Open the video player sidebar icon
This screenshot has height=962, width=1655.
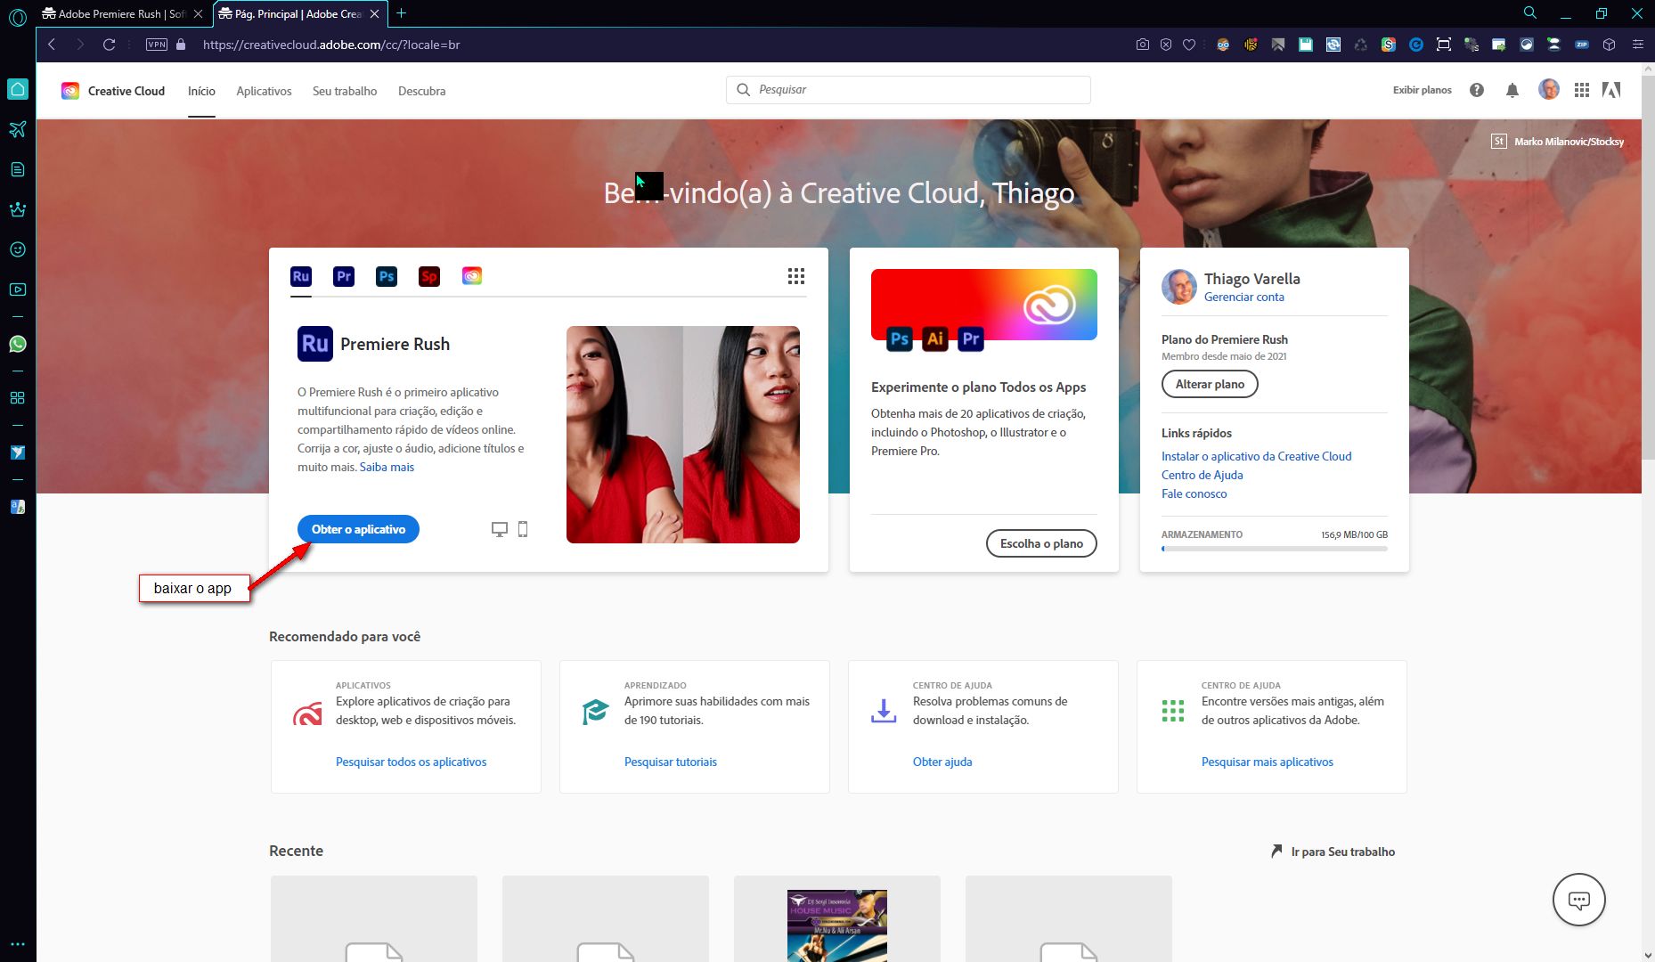coord(18,289)
